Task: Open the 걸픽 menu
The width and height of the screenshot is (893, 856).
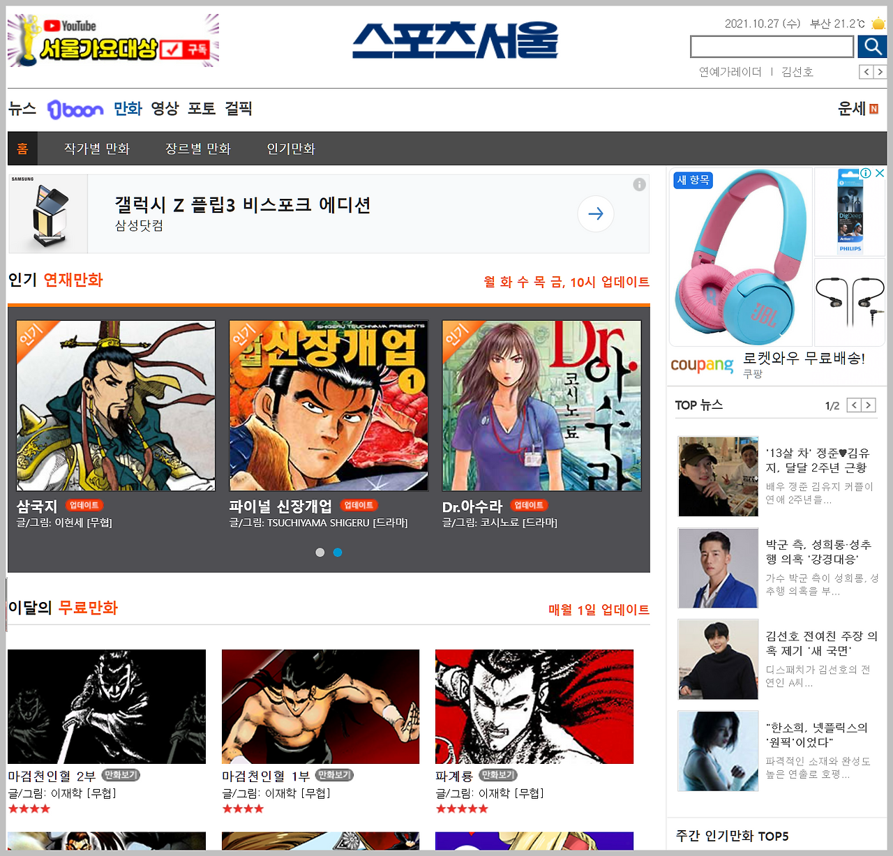Action: point(239,108)
